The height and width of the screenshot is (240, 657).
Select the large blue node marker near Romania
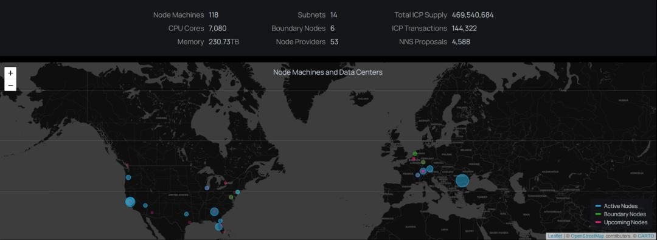pos(462,181)
